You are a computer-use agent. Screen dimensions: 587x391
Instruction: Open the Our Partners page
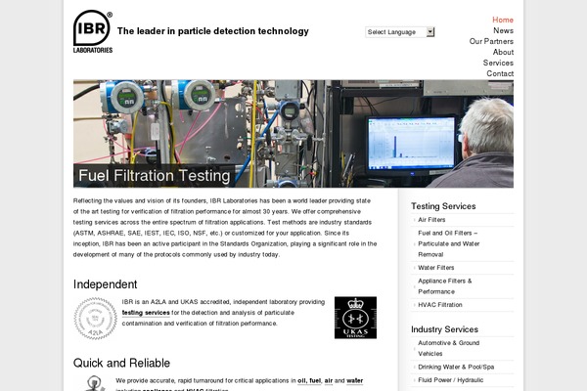(491, 41)
